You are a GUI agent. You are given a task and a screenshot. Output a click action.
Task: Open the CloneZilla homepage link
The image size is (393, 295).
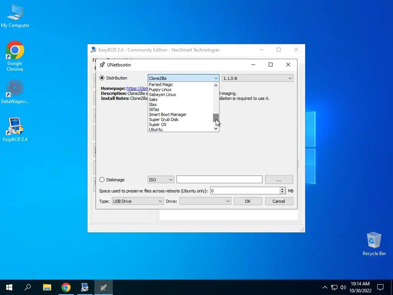tap(137, 88)
